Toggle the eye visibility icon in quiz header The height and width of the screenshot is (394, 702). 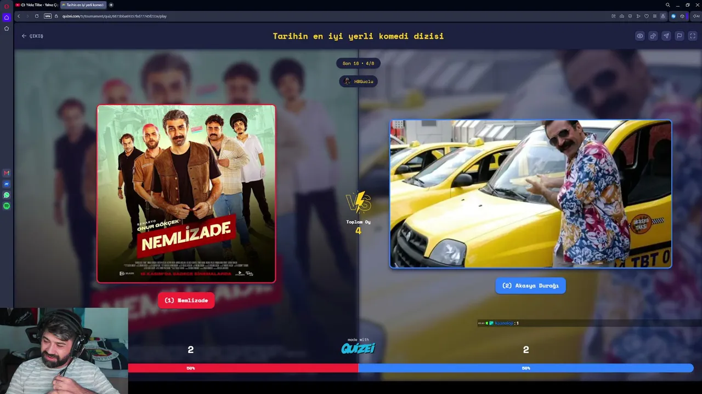coord(639,36)
